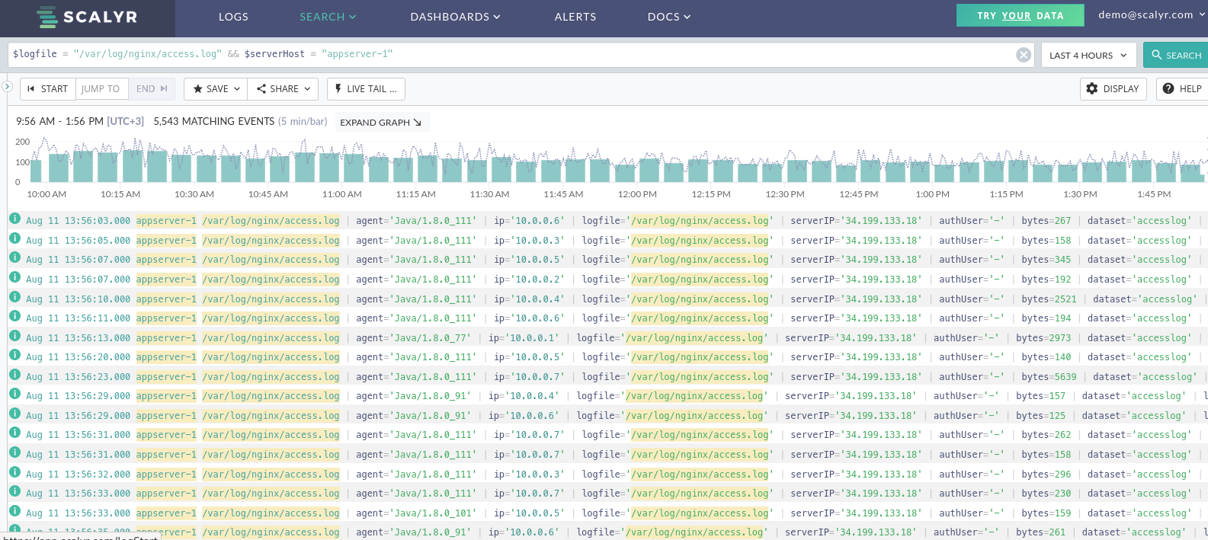
Task: Expand the Dashboards menu
Action: (455, 17)
